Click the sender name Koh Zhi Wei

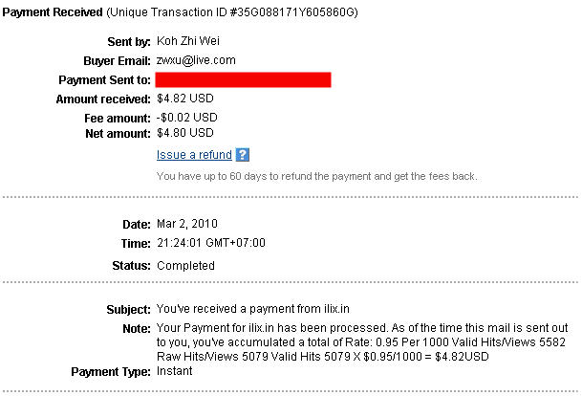click(x=188, y=40)
